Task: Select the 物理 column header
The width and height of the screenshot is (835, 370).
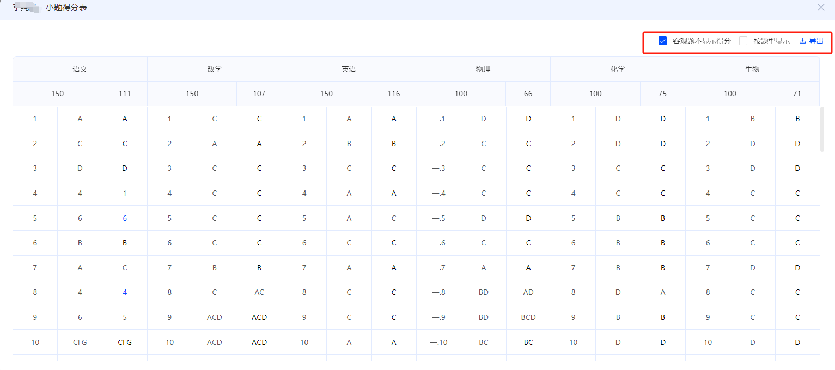Action: pyautogui.click(x=483, y=69)
